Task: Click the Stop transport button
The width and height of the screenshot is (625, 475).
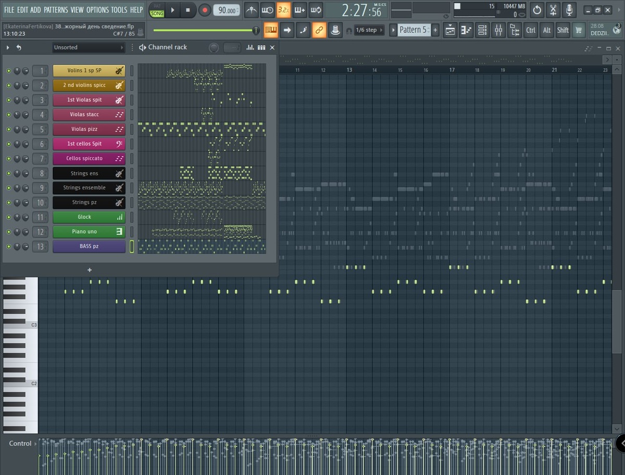Action: pos(188,10)
